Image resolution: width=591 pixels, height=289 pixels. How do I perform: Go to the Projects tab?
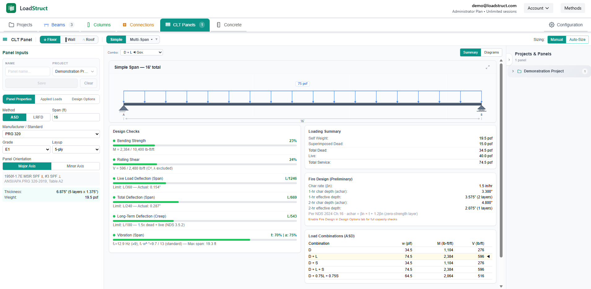pos(20,25)
